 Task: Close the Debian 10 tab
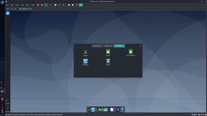pos(31,9)
